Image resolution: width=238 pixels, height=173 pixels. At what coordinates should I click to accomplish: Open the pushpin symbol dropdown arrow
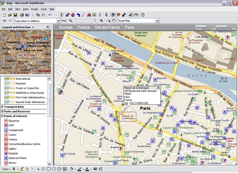coord(18,169)
